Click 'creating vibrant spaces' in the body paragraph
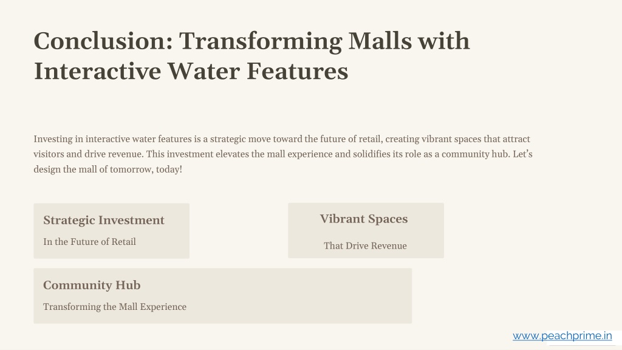This screenshot has width=622, height=350. click(432, 139)
